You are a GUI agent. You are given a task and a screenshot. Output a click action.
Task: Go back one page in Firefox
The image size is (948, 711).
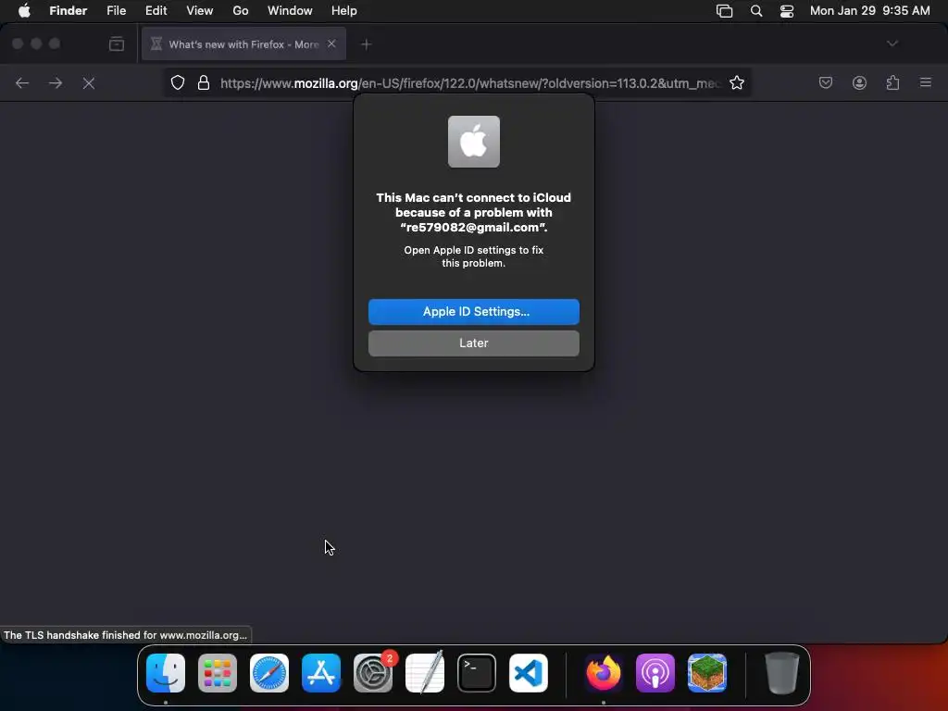pos(22,82)
